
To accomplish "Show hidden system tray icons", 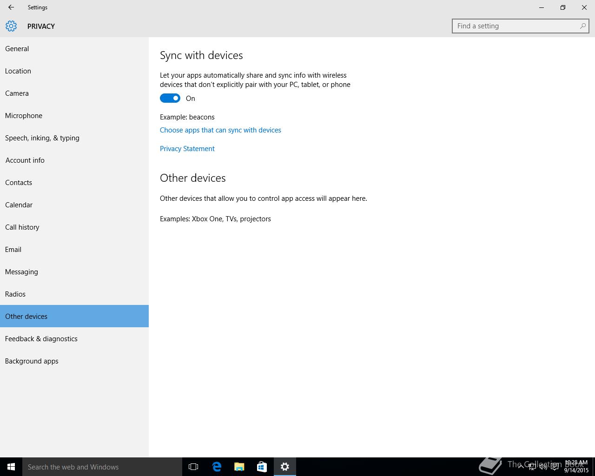I will 521,467.
